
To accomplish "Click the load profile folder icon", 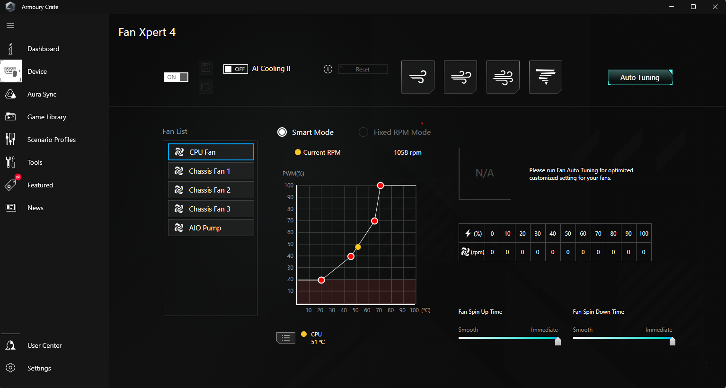I will [x=206, y=87].
